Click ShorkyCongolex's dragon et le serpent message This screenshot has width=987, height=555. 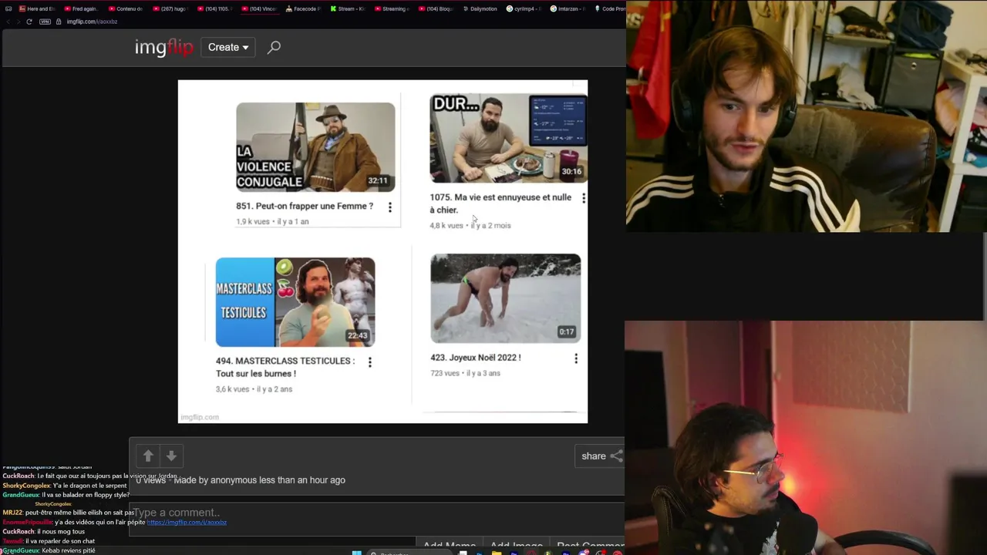click(x=65, y=486)
